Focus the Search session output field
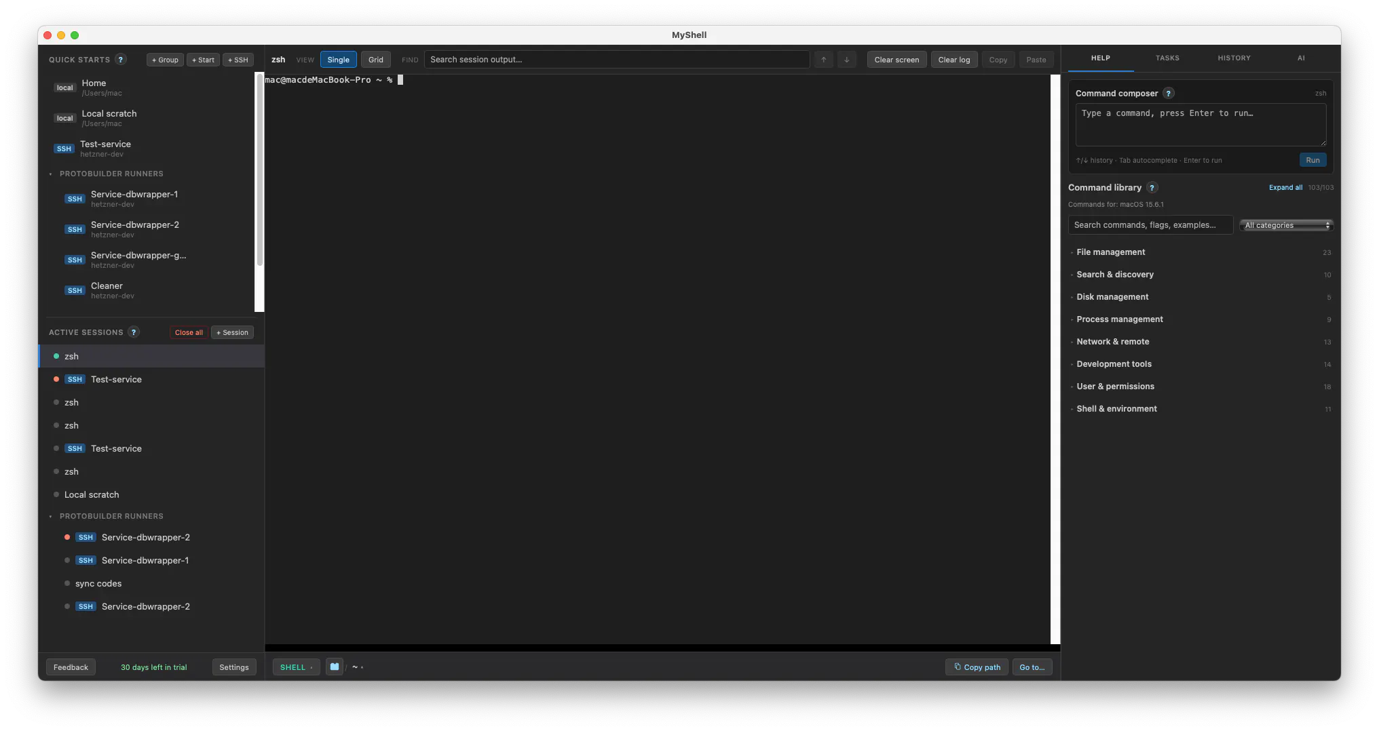This screenshot has height=731, width=1379. click(617, 60)
